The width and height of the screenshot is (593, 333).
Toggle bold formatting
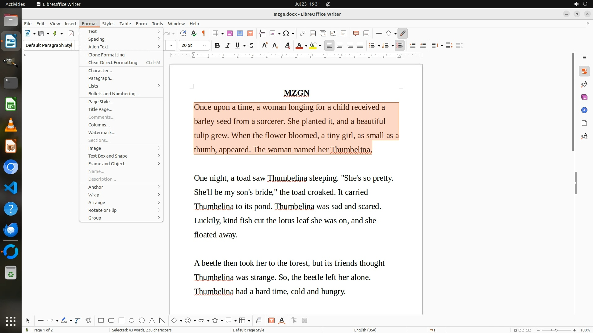tap(217, 45)
